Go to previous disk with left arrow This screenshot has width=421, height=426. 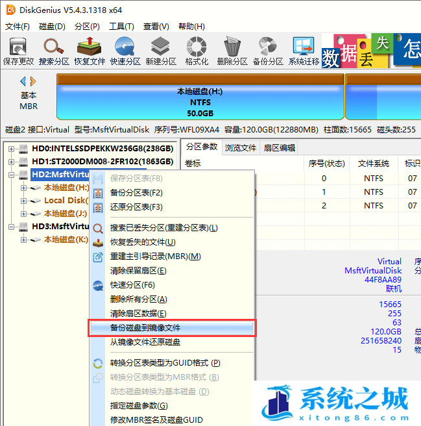23,81
